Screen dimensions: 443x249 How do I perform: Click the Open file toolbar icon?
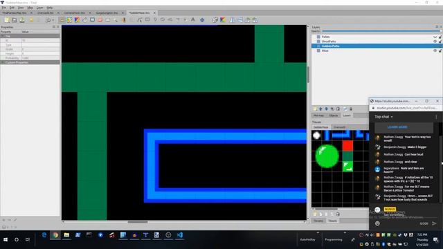14,20
